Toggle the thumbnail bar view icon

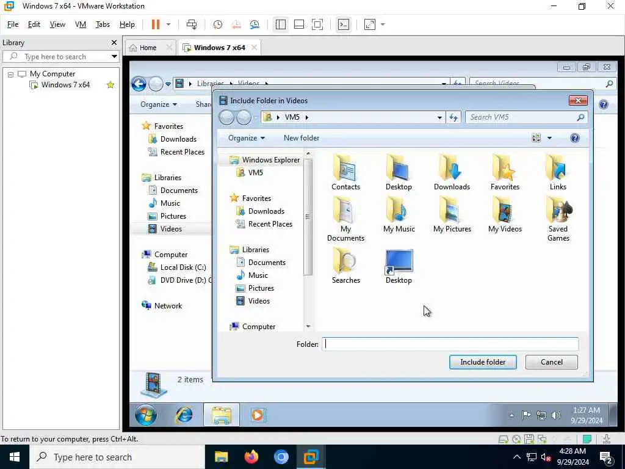point(299,24)
